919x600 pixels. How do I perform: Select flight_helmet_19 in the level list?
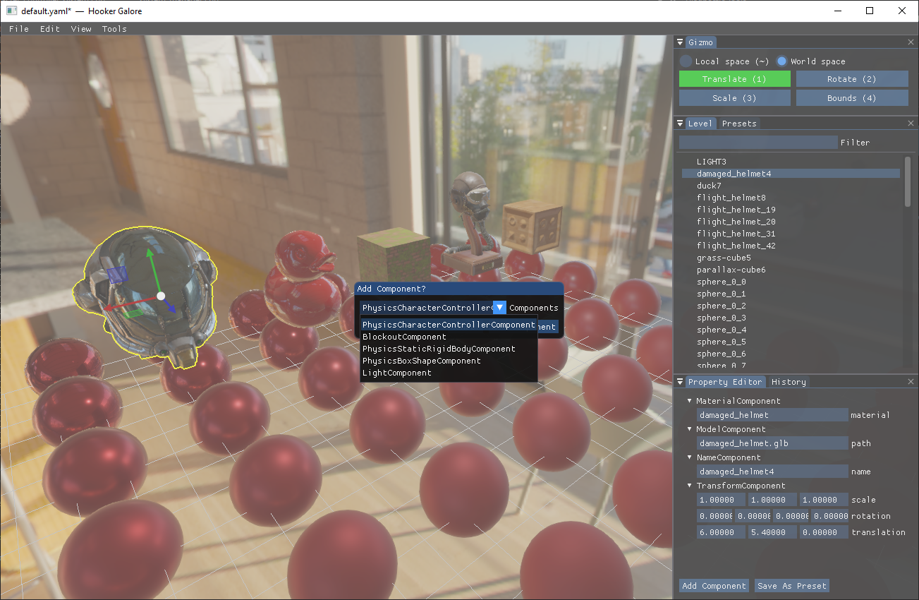791,210
